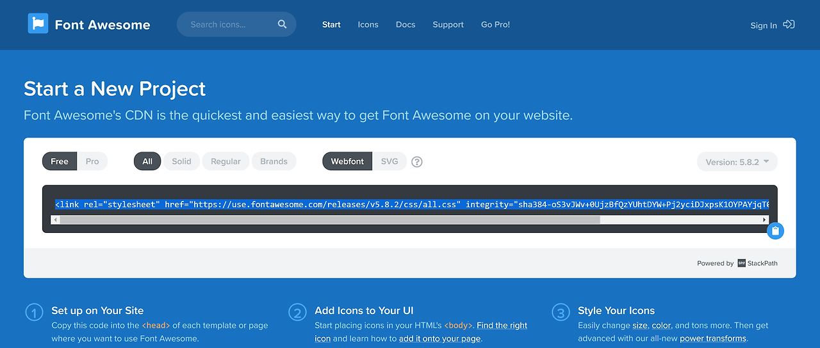Open the Start nav item
The height and width of the screenshot is (348, 820).
pyautogui.click(x=331, y=24)
